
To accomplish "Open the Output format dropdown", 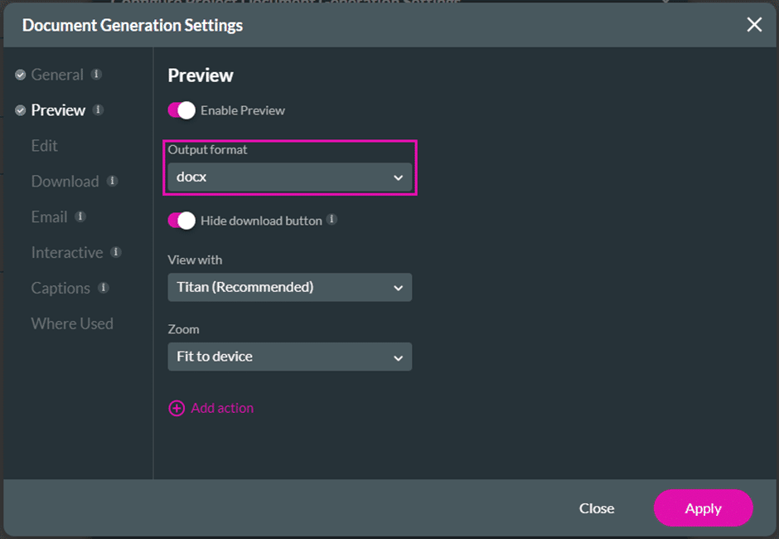I will click(x=289, y=177).
